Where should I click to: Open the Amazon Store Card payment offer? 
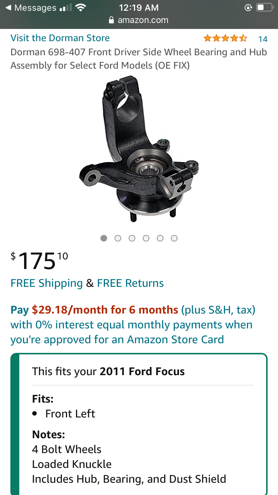pyautogui.click(x=133, y=325)
